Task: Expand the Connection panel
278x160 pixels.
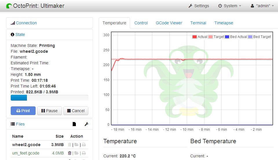Action: click(x=26, y=23)
